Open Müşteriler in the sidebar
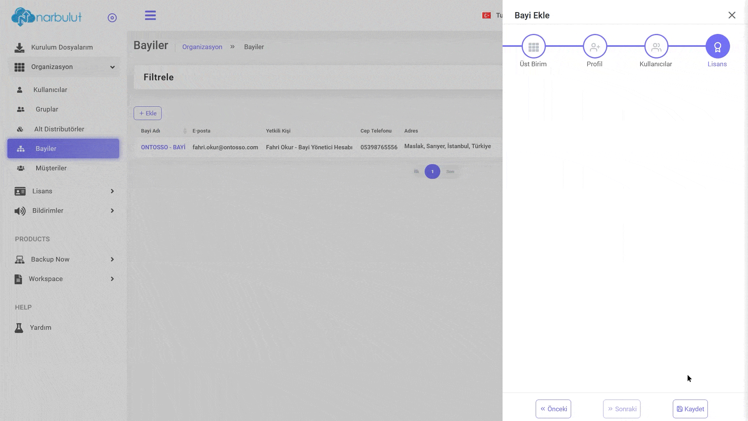The height and width of the screenshot is (421, 748). (51, 168)
